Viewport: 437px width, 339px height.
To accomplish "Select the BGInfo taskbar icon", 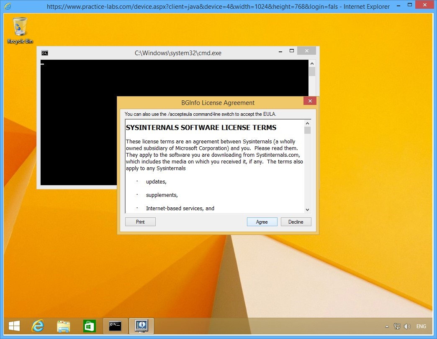I will point(141,326).
